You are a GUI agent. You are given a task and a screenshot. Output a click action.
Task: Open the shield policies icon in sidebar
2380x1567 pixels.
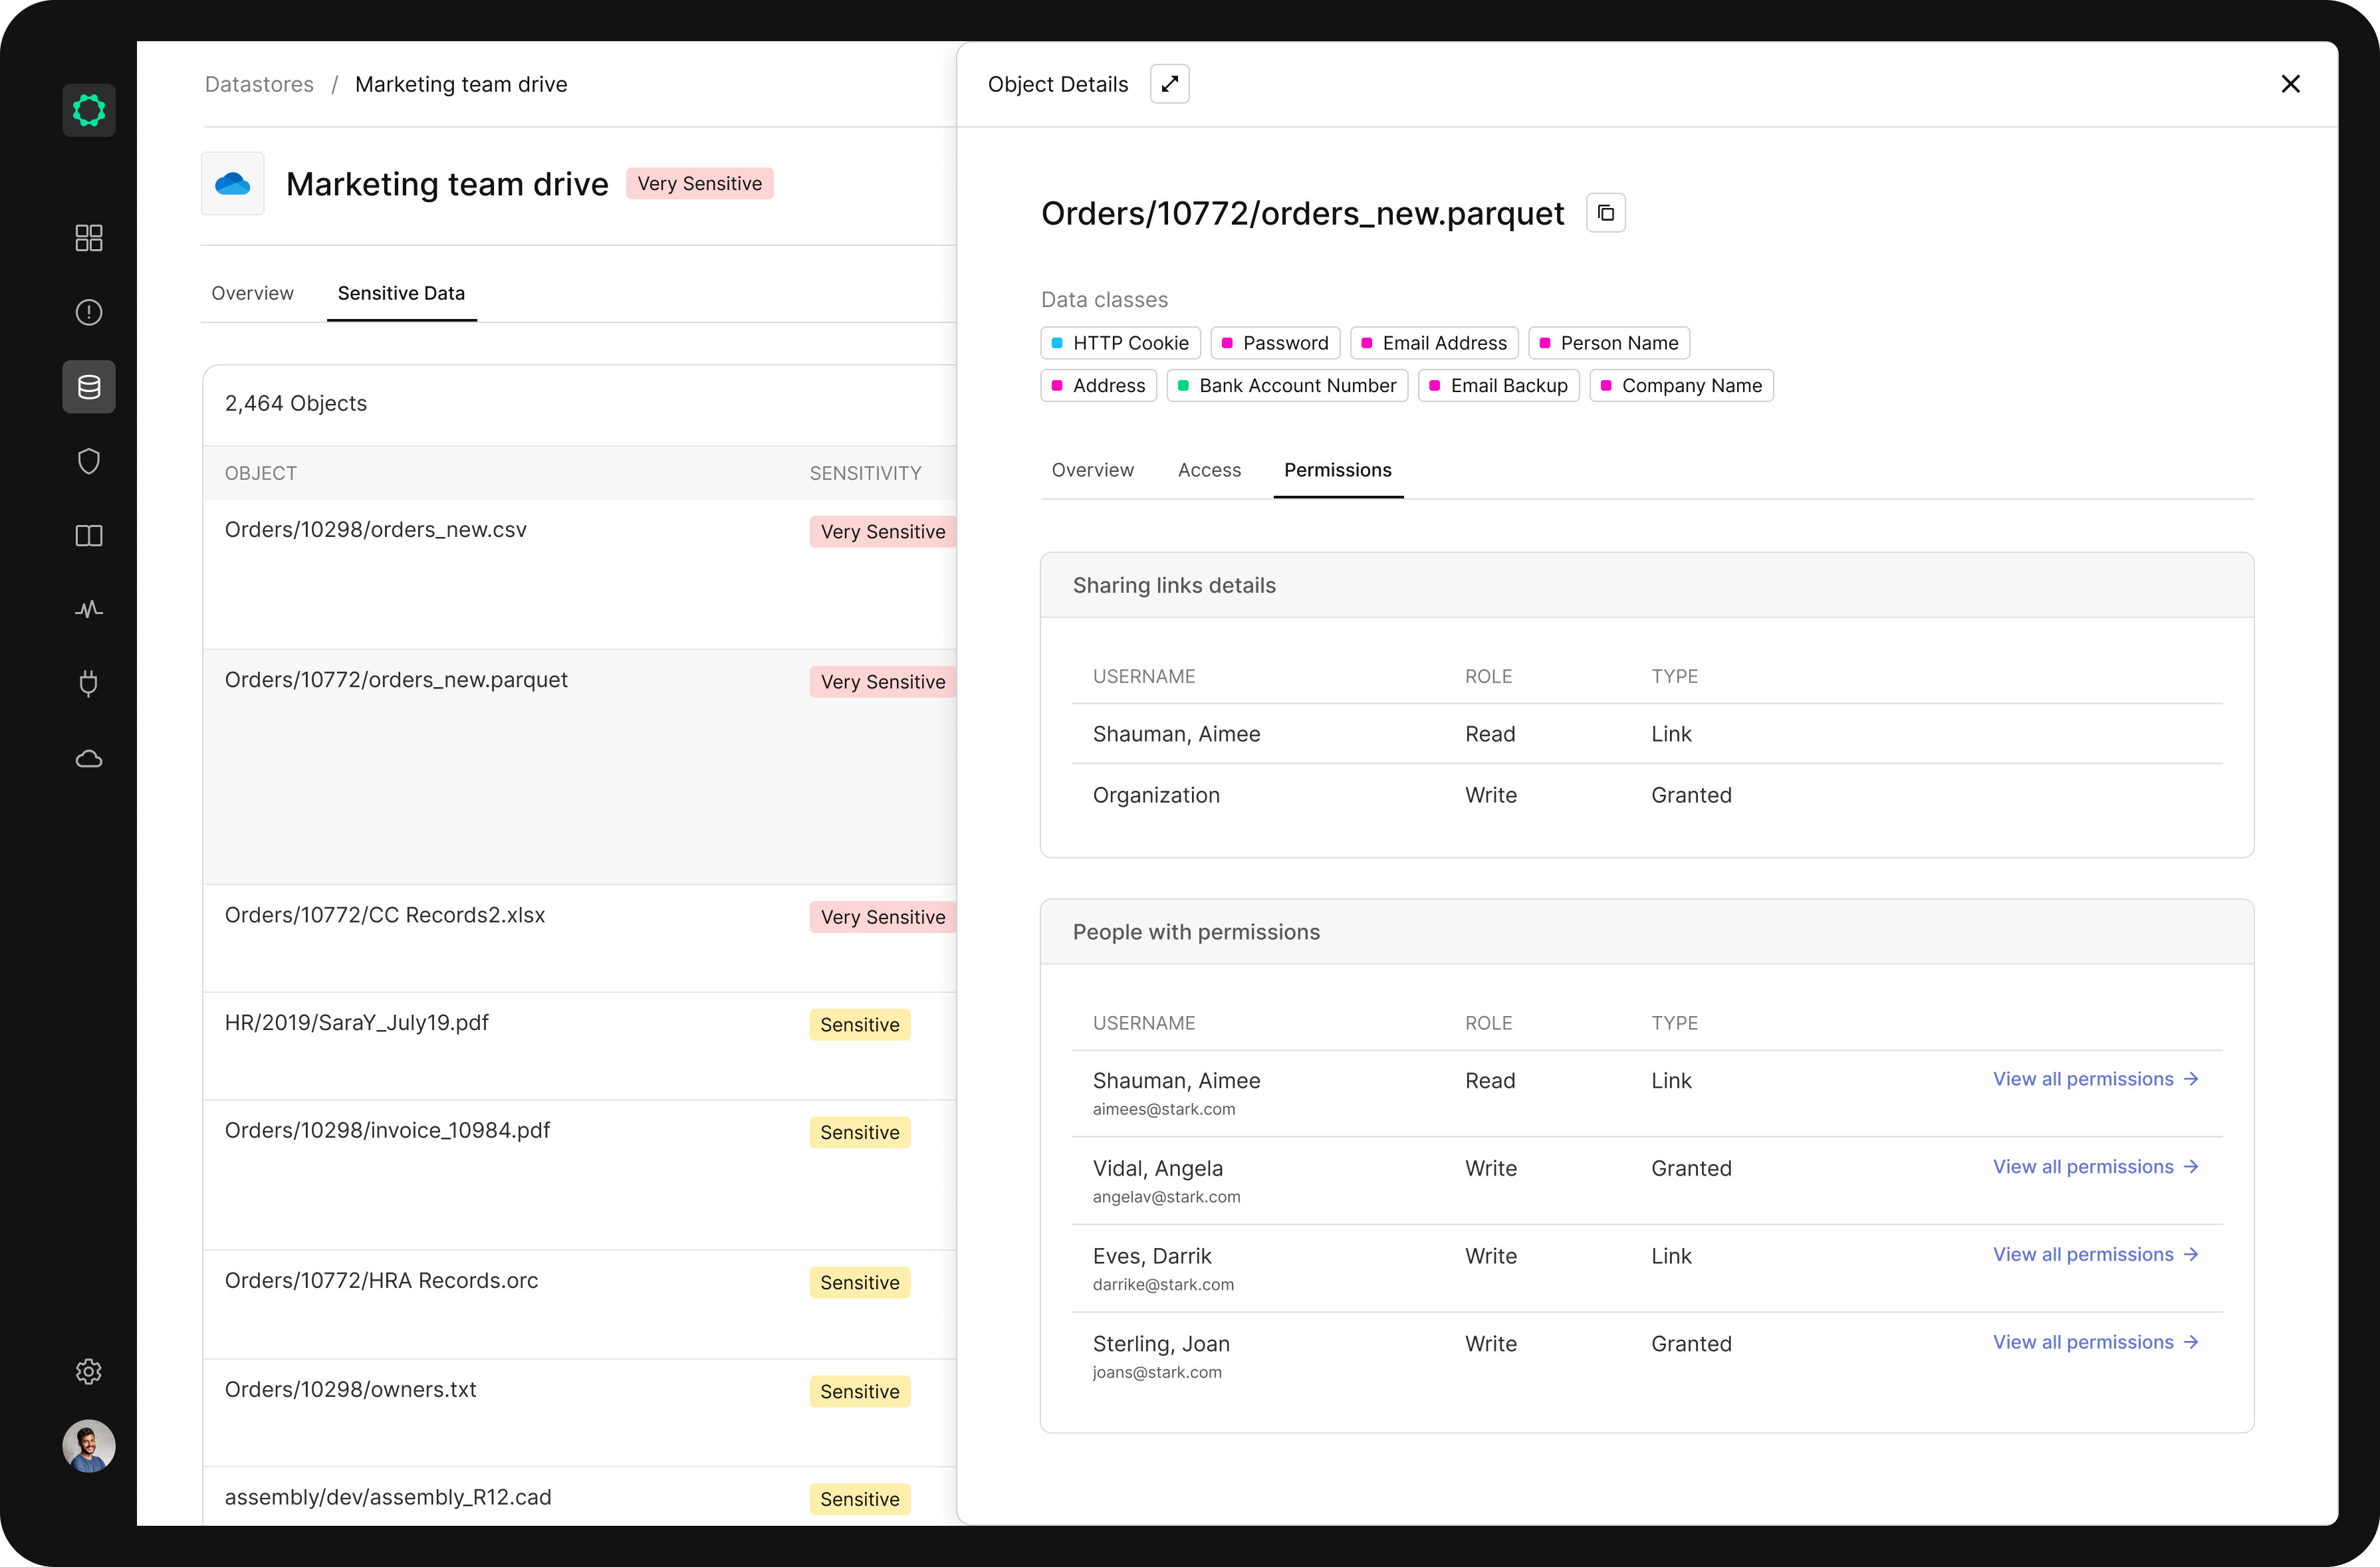point(89,462)
